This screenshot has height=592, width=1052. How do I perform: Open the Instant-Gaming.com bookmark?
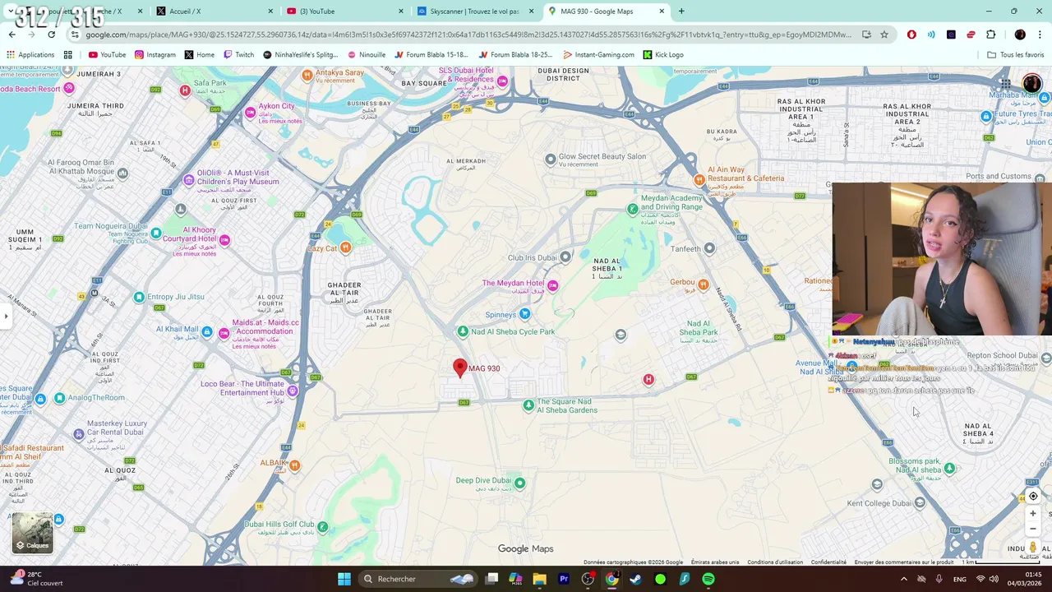coord(598,54)
